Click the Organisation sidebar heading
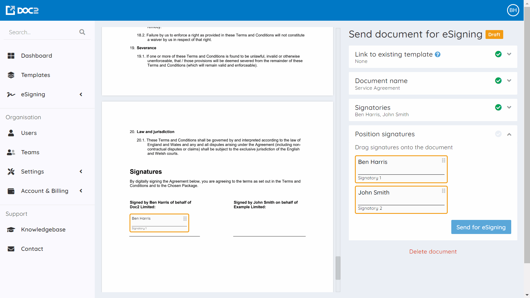This screenshot has width=530, height=298. pyautogui.click(x=23, y=117)
